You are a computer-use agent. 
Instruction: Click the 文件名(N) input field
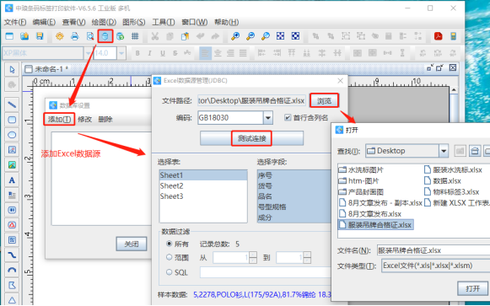(433, 250)
